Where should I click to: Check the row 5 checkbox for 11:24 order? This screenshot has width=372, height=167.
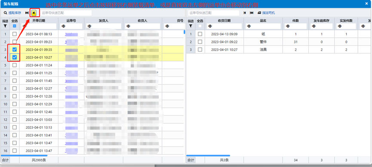(x=15, y=65)
